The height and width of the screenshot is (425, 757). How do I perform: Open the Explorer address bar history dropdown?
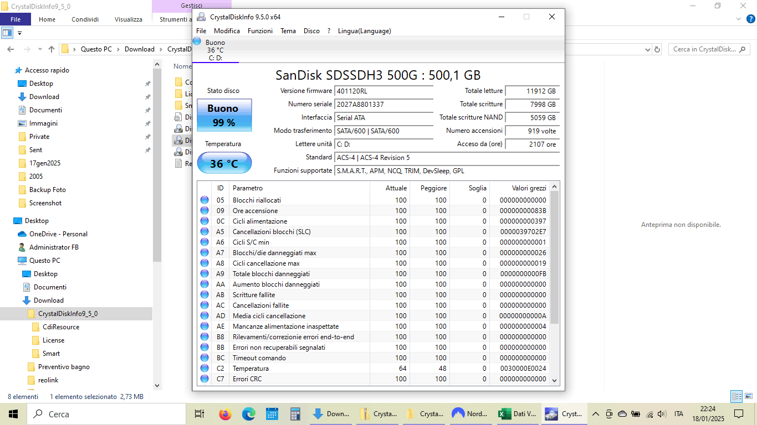(x=648, y=49)
